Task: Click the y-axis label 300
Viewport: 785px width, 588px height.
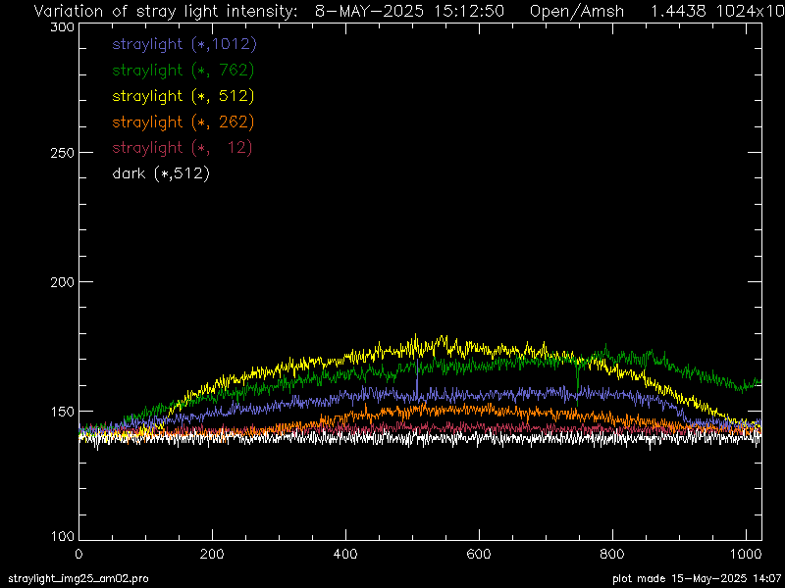Action: 63,27
